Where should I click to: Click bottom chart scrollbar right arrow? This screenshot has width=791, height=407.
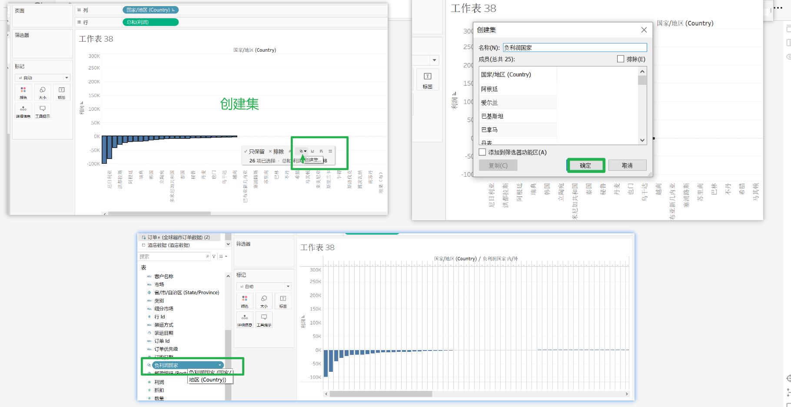click(626, 394)
